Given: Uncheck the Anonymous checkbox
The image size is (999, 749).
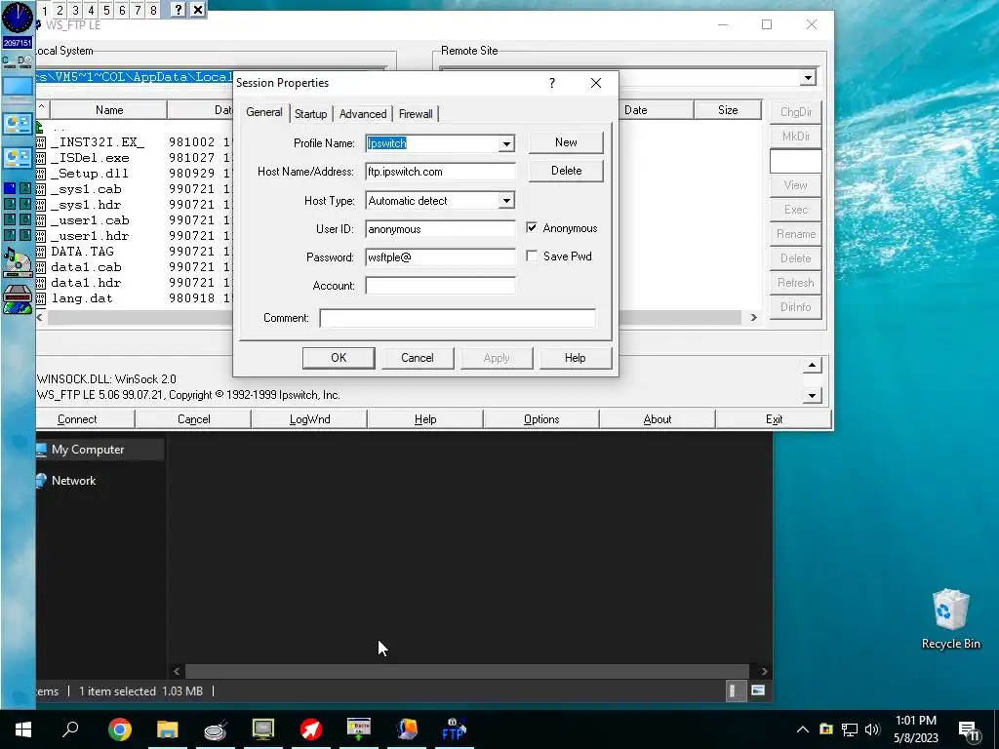Looking at the screenshot, I should tap(532, 227).
